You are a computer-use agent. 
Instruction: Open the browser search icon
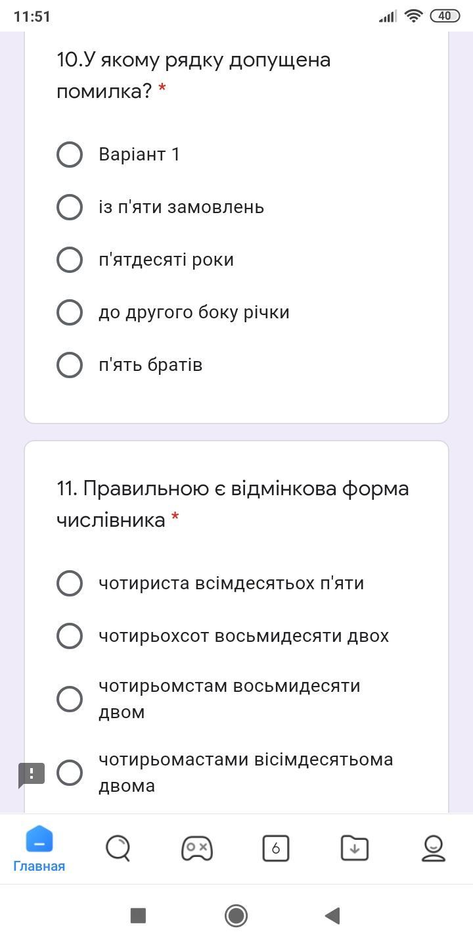[118, 848]
